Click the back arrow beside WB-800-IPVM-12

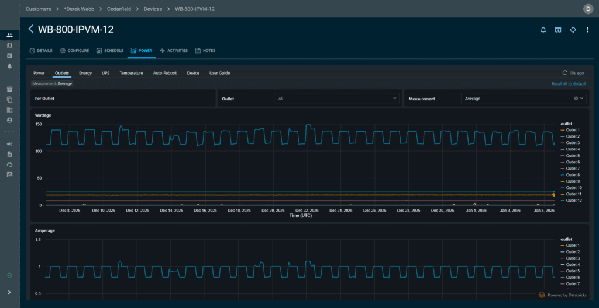[31, 29]
